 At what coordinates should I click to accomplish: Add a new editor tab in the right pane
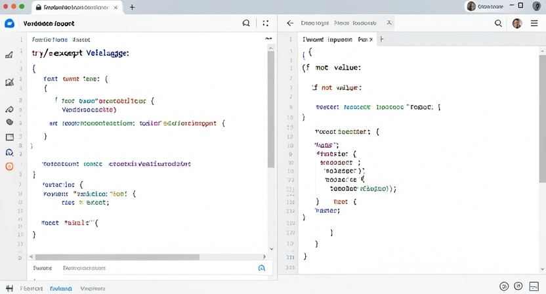[x=382, y=39]
